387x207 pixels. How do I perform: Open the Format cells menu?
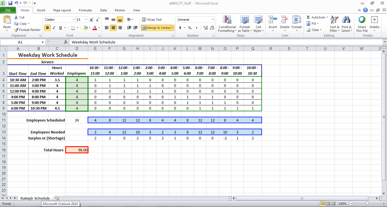tap(297, 24)
